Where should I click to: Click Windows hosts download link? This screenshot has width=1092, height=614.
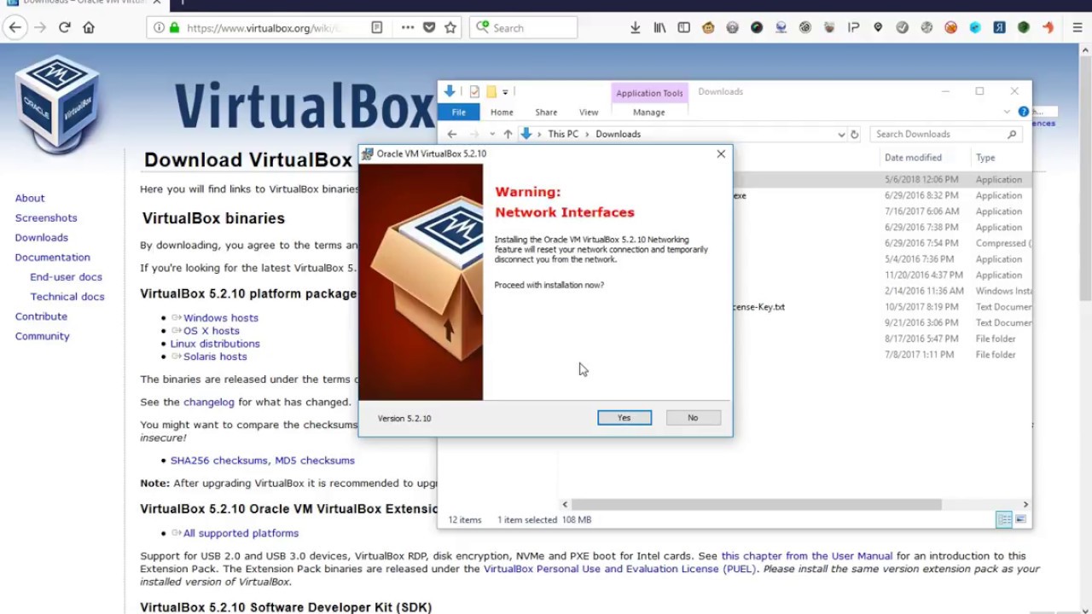pyautogui.click(x=220, y=317)
